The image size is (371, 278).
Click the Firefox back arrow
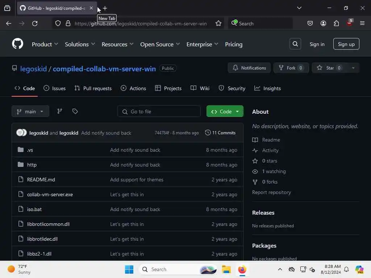9,24
